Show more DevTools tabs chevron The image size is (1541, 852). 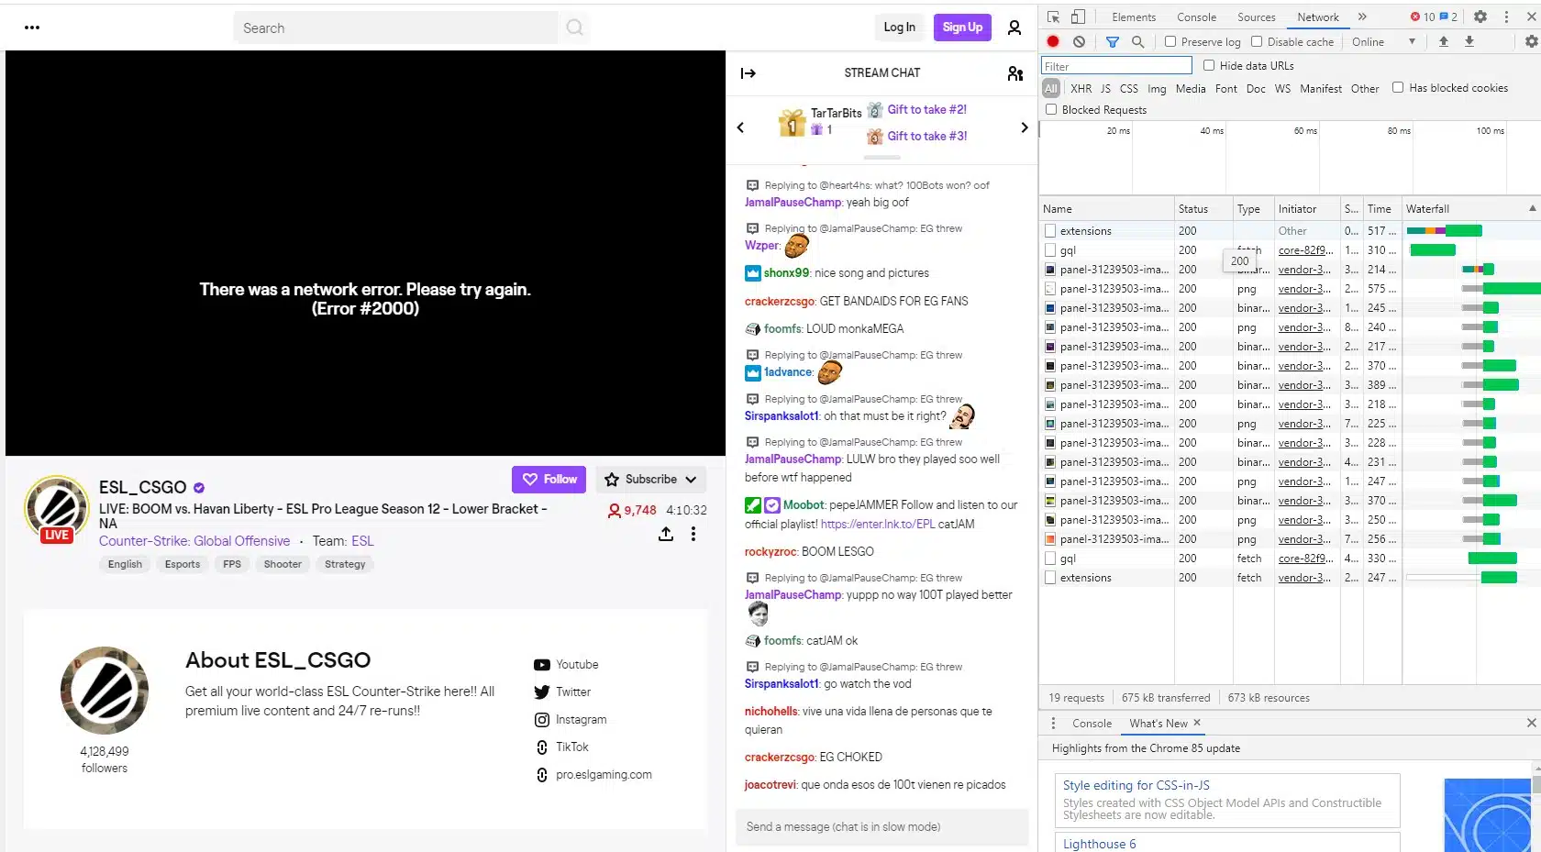tap(1362, 17)
